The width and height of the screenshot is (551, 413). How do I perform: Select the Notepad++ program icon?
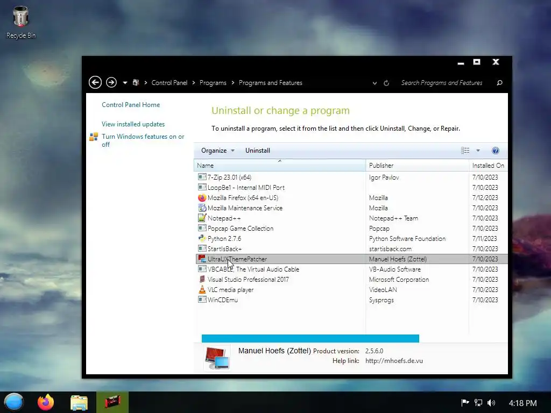coord(202,218)
